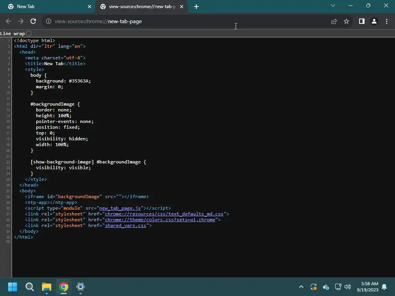395x296 pixels.
Task: Click the 'visibility: visible;' line
Action: 63,168
